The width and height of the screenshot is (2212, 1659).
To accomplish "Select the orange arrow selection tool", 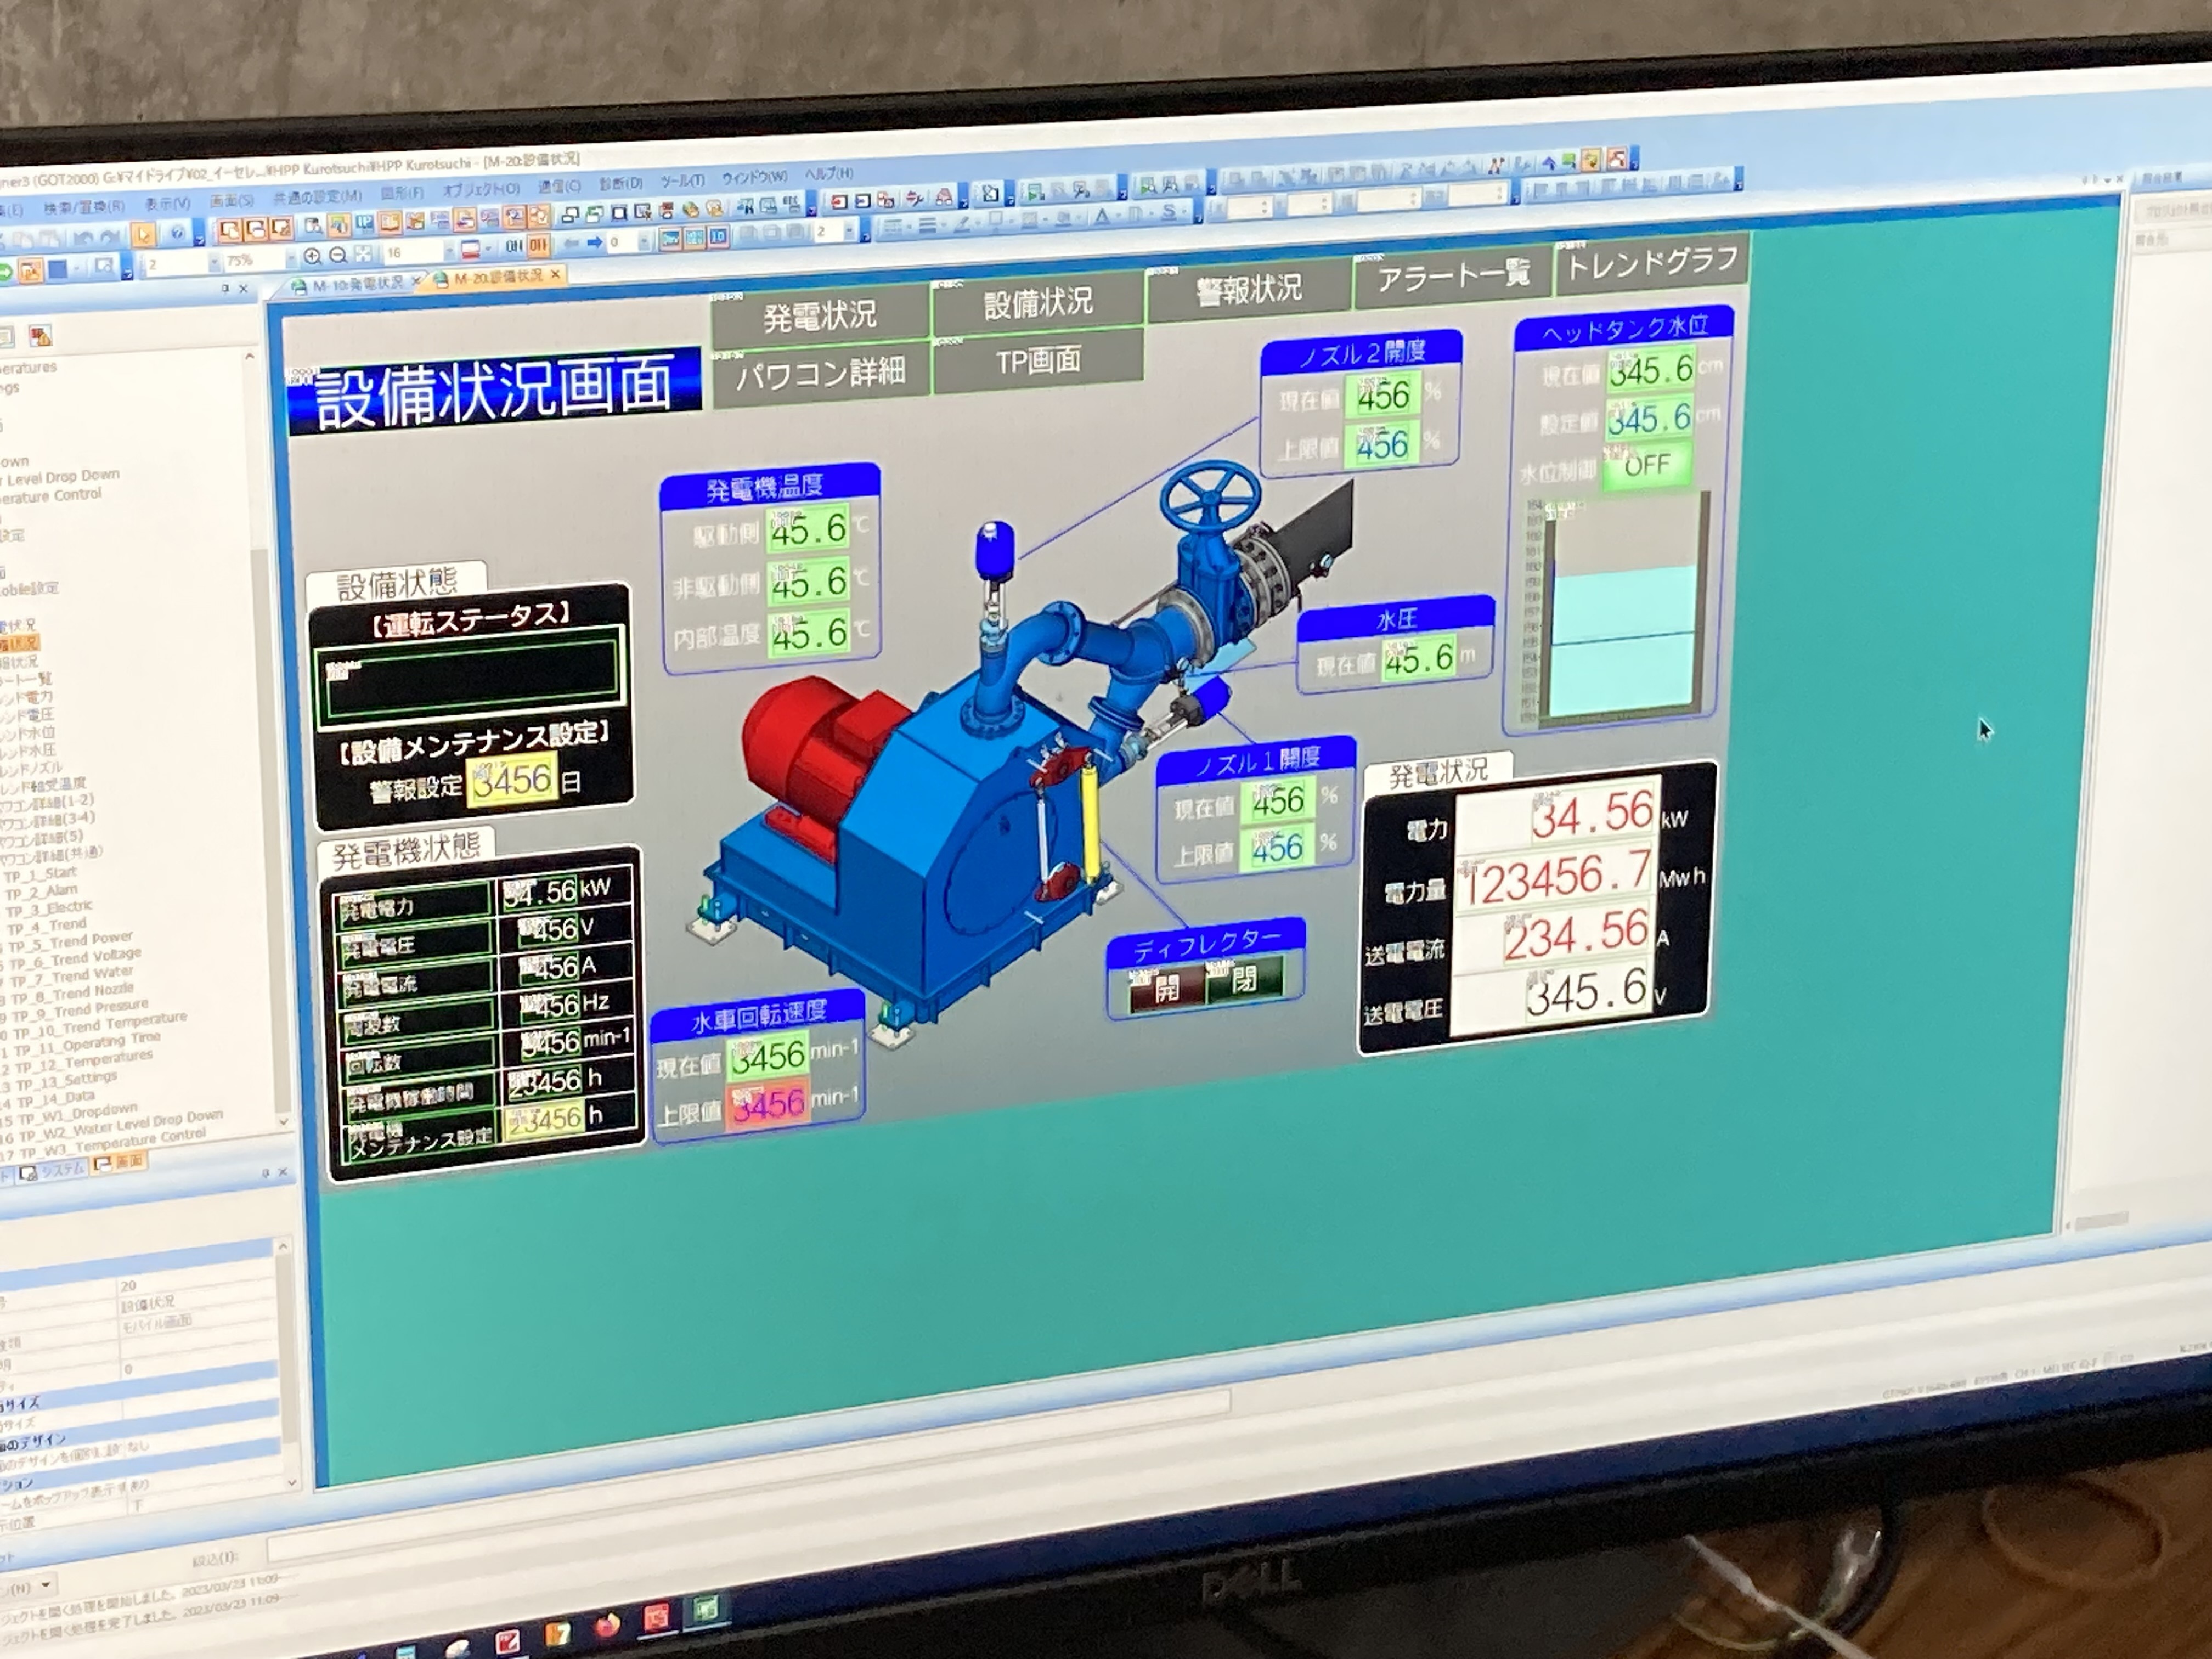I will pos(143,235).
